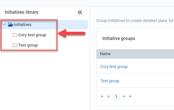This screenshot has width=174, height=110.
Task: Go to the first page of results
Action: point(102,96)
